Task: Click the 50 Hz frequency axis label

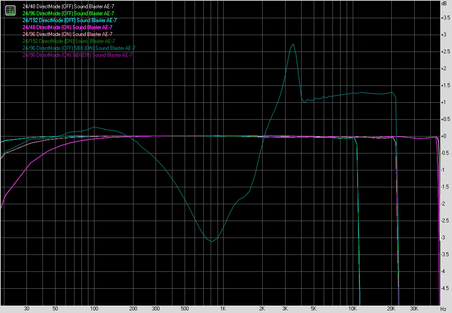Action: [55, 308]
